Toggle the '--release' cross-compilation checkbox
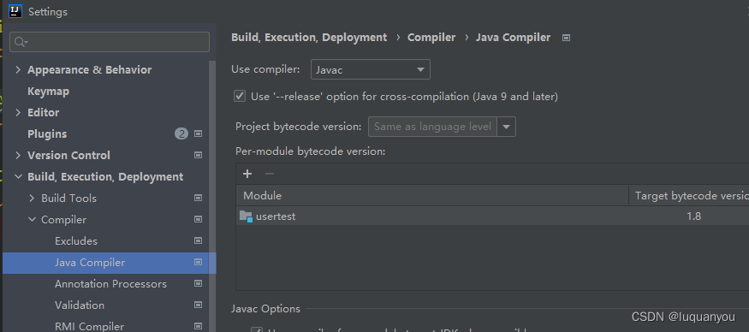This screenshot has width=749, height=332. tap(240, 97)
